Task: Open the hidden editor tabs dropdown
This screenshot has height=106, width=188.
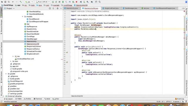Action: click(x=183, y=8)
